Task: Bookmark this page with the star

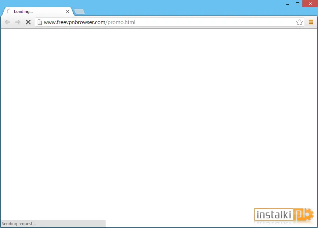Action: pos(299,22)
